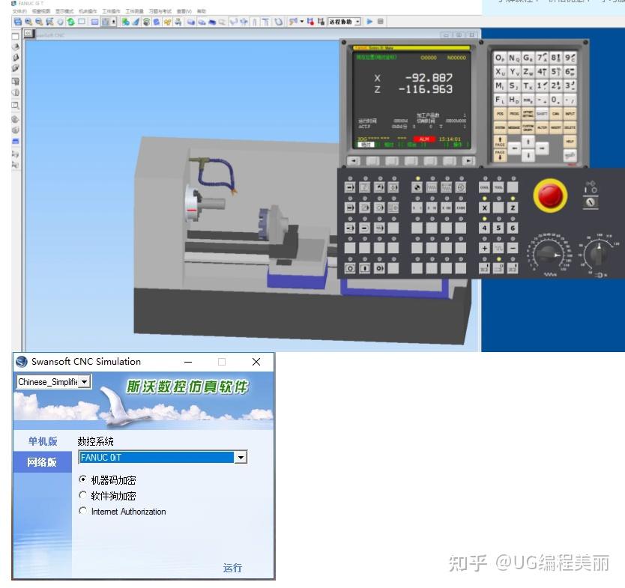
Task: Click the + jog direction button
Action: 484,248
